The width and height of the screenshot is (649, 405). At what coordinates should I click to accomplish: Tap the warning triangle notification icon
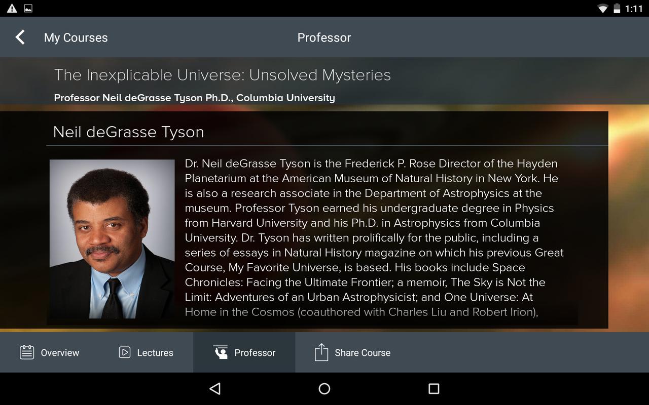12,8
